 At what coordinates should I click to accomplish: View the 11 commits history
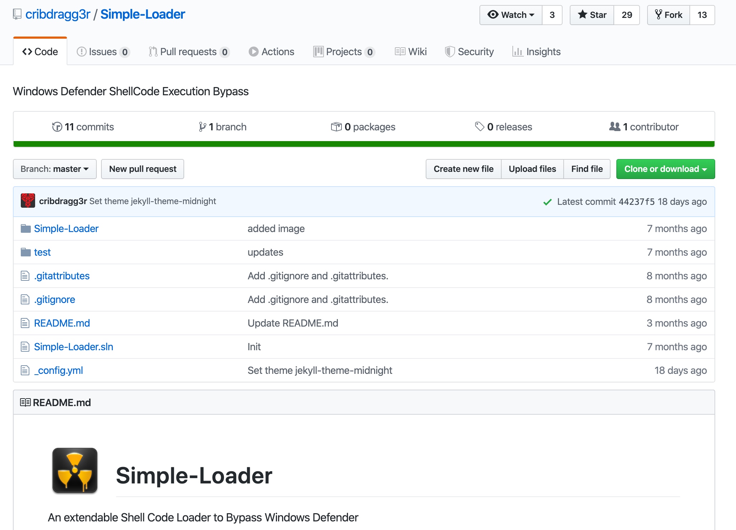click(83, 127)
